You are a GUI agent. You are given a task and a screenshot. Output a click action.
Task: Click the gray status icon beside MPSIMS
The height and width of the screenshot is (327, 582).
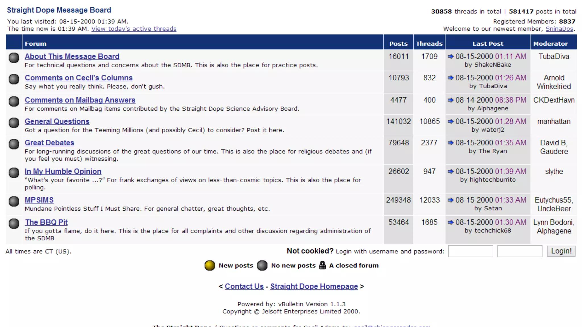(x=14, y=201)
